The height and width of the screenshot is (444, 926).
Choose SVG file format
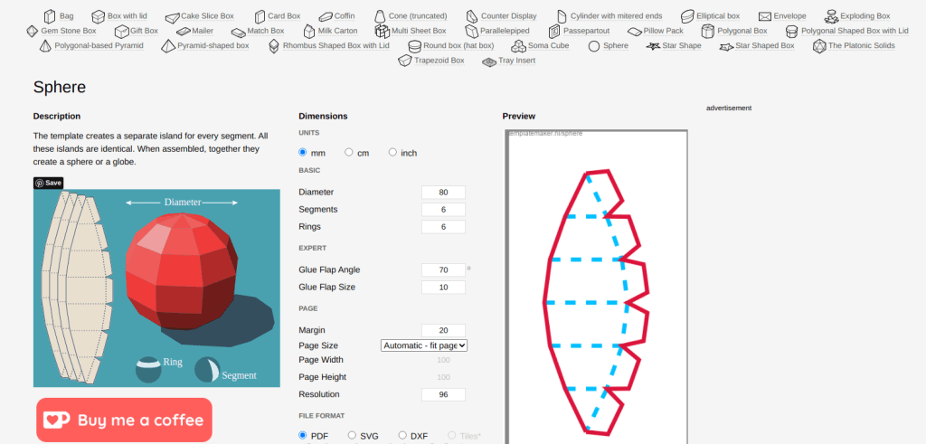point(353,436)
